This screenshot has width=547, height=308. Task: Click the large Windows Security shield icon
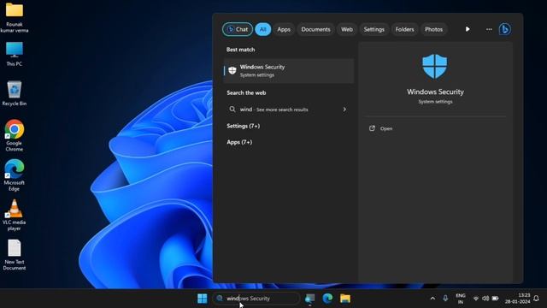tap(435, 67)
